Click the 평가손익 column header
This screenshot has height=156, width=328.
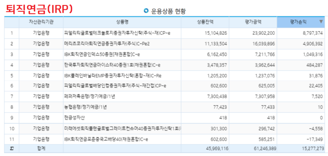pyautogui.click(x=301, y=22)
